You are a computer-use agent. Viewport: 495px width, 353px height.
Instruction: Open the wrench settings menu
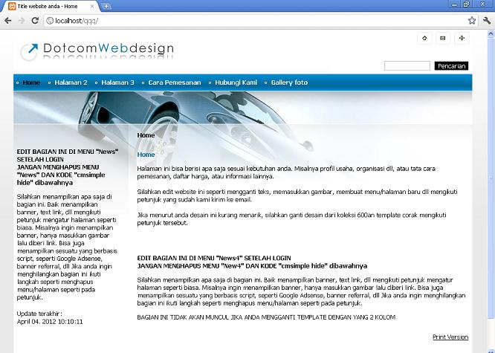[487, 21]
